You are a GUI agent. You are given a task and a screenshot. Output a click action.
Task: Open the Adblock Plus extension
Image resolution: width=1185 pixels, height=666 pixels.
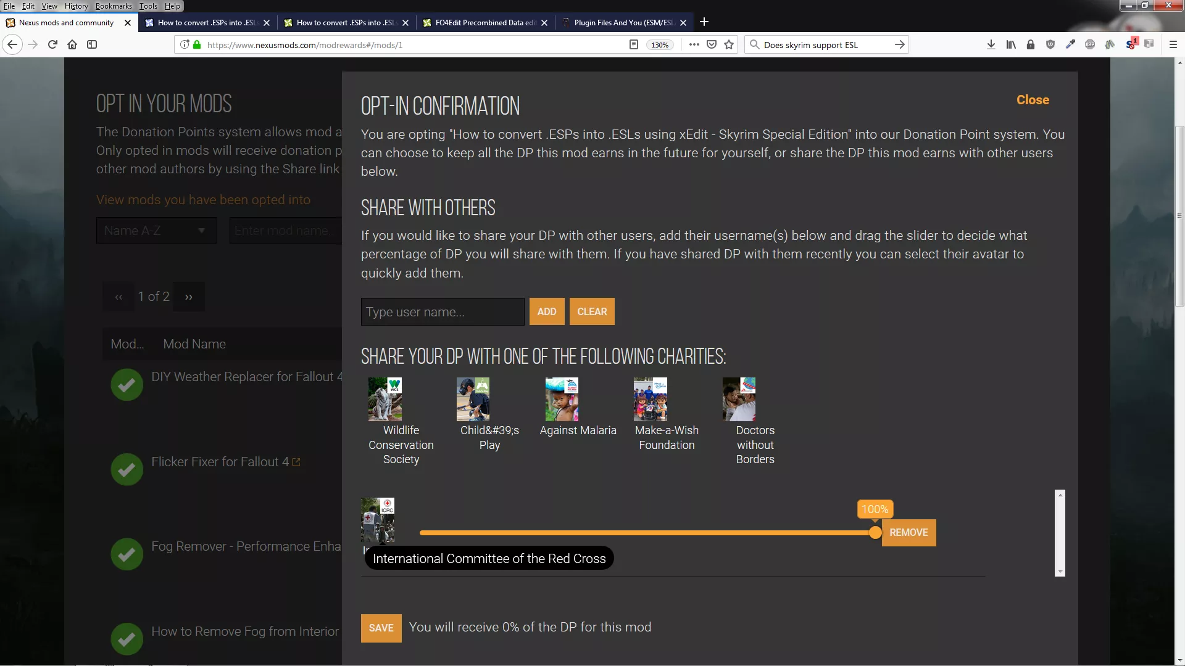click(1090, 44)
